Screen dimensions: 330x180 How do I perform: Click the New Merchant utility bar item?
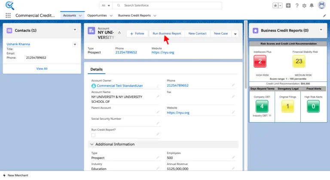pyautogui.click(x=15, y=175)
